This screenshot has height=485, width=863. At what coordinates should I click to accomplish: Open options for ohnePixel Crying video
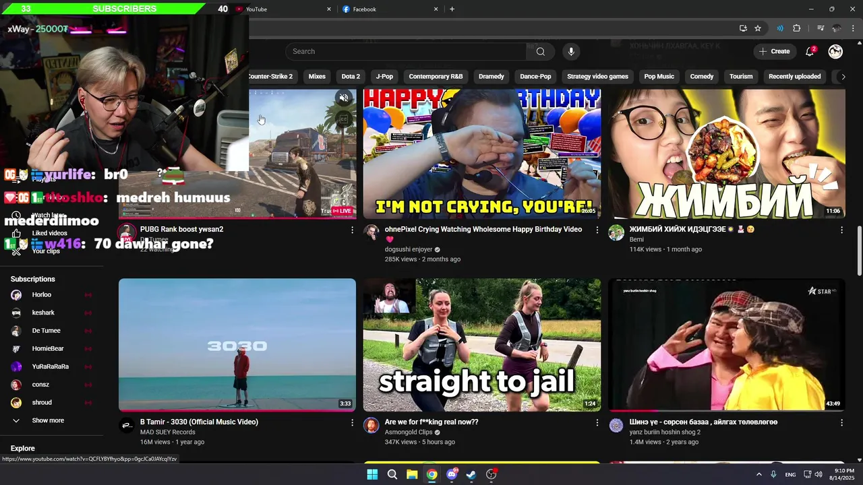597,230
